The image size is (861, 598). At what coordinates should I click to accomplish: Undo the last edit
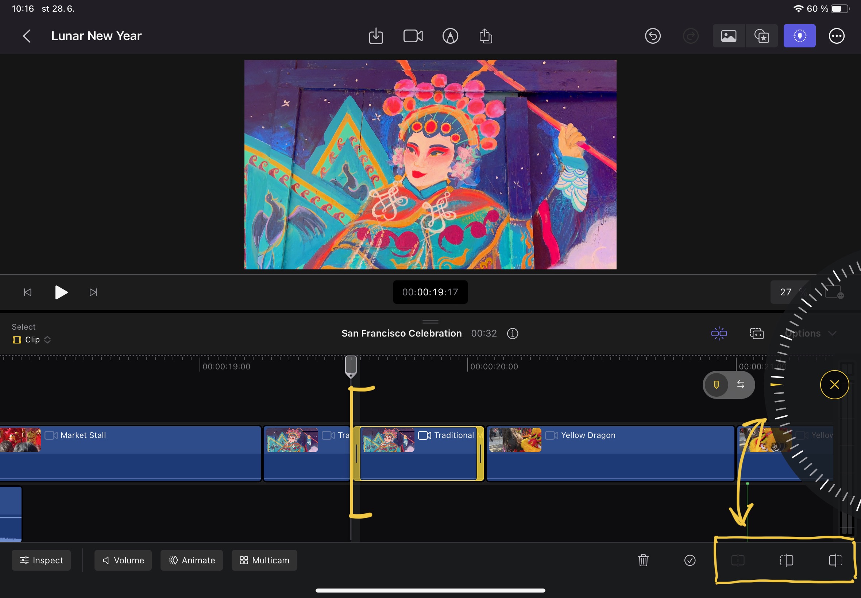tap(653, 36)
